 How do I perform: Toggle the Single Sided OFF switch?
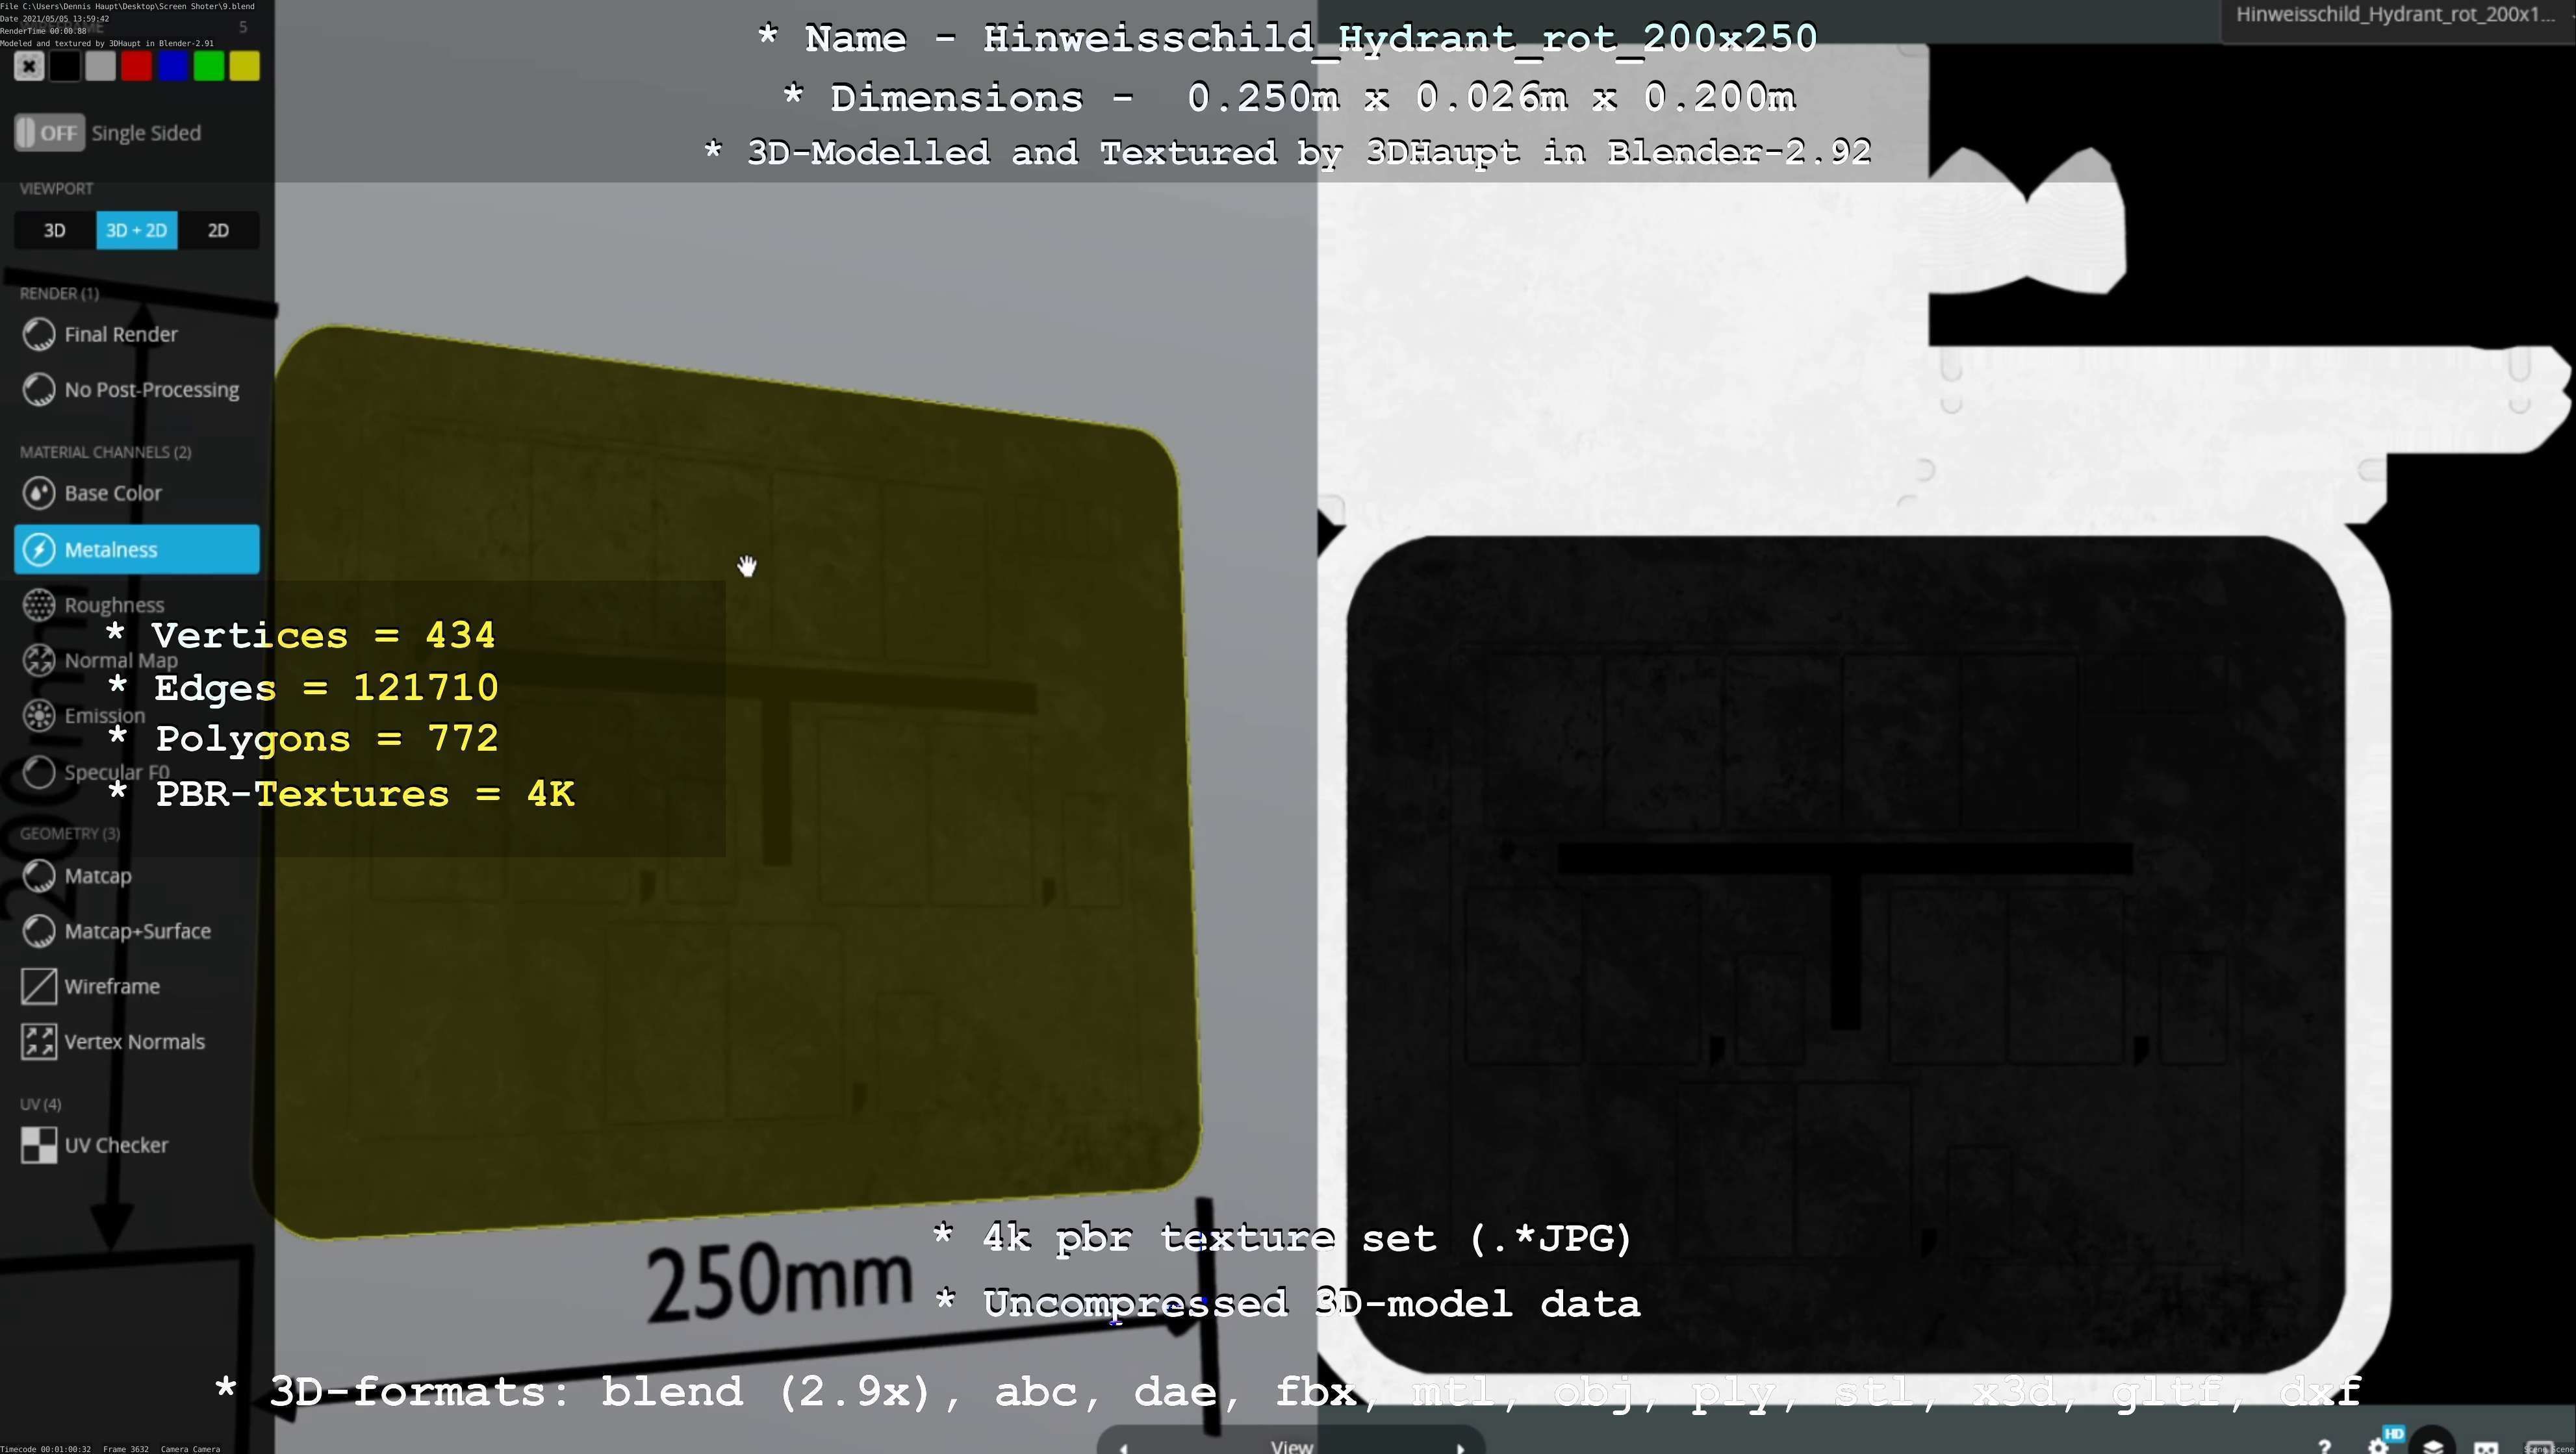49,133
